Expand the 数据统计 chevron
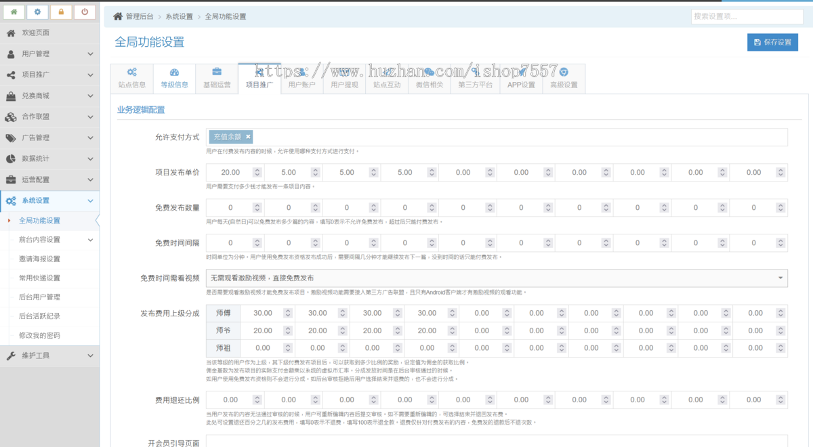 90,158
